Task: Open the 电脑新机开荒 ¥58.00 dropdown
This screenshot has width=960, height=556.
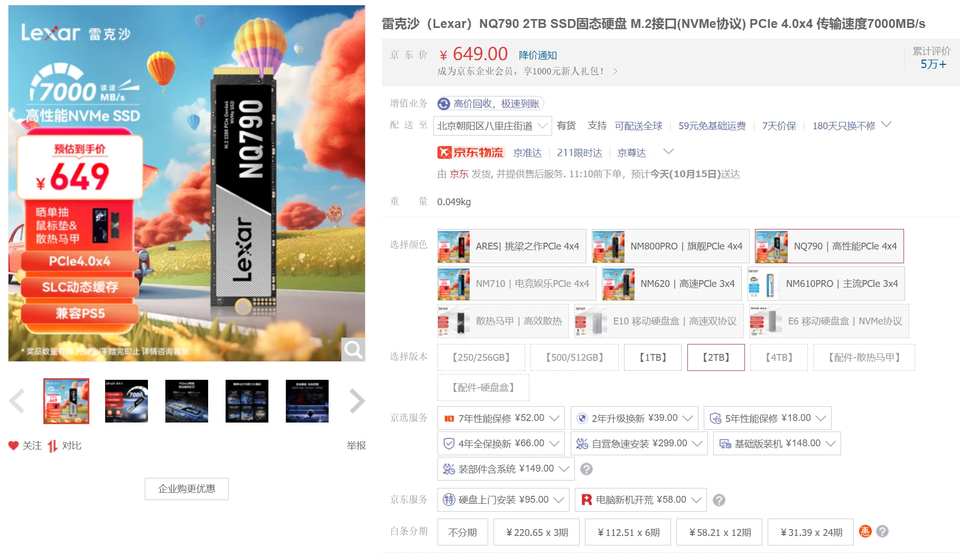Action: tap(641, 500)
